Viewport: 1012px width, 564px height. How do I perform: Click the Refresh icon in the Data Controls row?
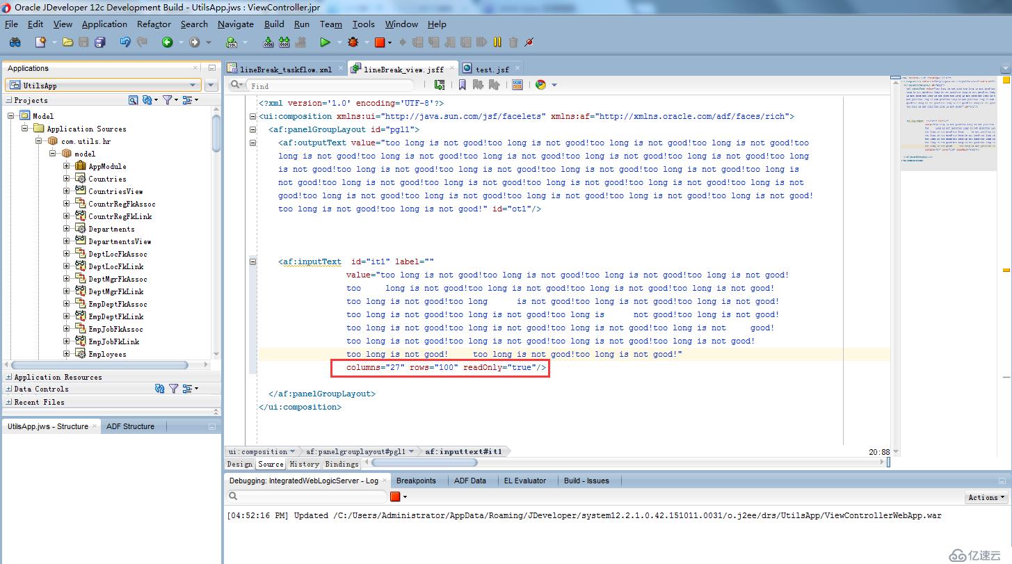tap(160, 389)
